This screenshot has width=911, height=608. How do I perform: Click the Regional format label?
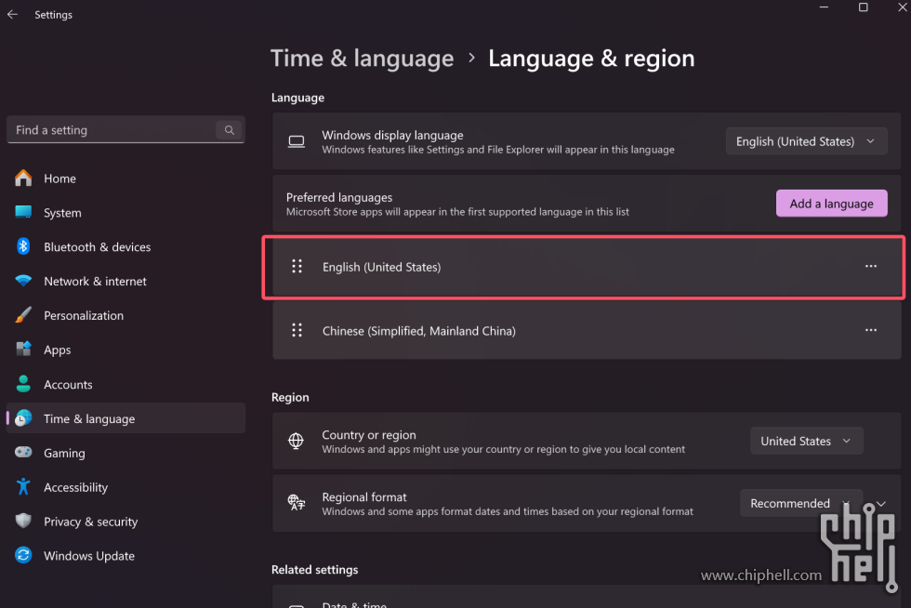(x=364, y=497)
